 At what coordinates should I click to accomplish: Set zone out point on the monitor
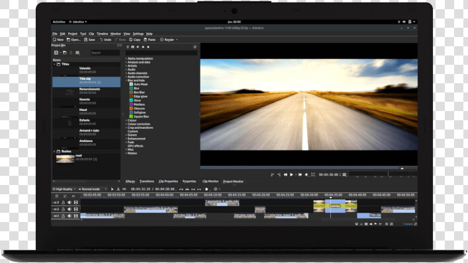point(279,174)
